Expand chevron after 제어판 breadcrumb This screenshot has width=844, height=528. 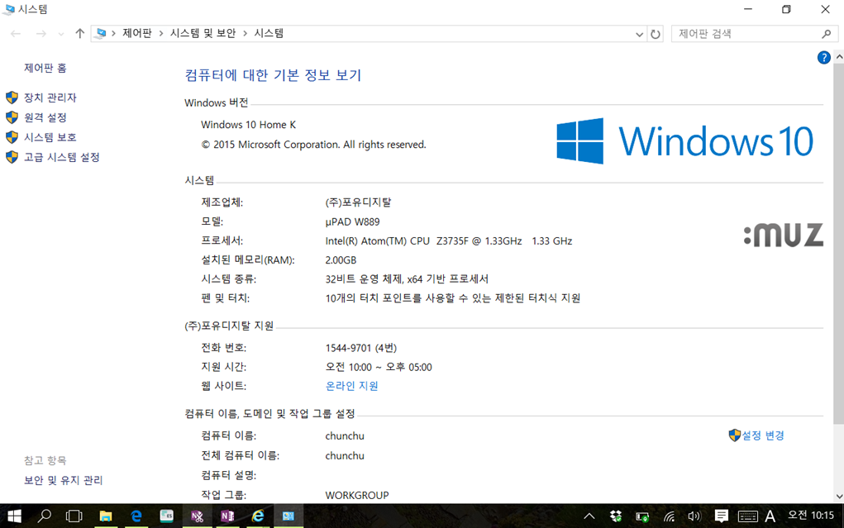(x=161, y=33)
